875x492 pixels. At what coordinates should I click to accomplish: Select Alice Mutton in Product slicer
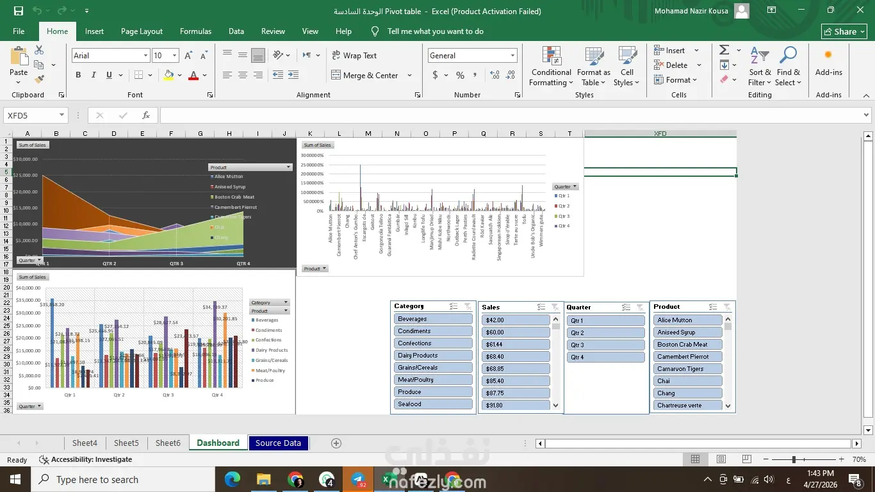[688, 320]
